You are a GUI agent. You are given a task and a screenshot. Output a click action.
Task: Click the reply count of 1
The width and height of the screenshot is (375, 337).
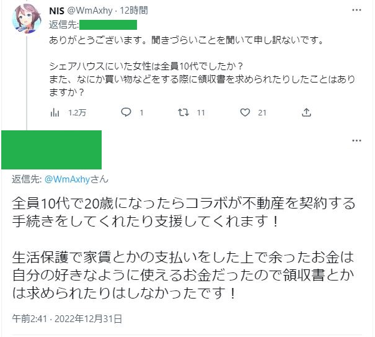coord(142,112)
